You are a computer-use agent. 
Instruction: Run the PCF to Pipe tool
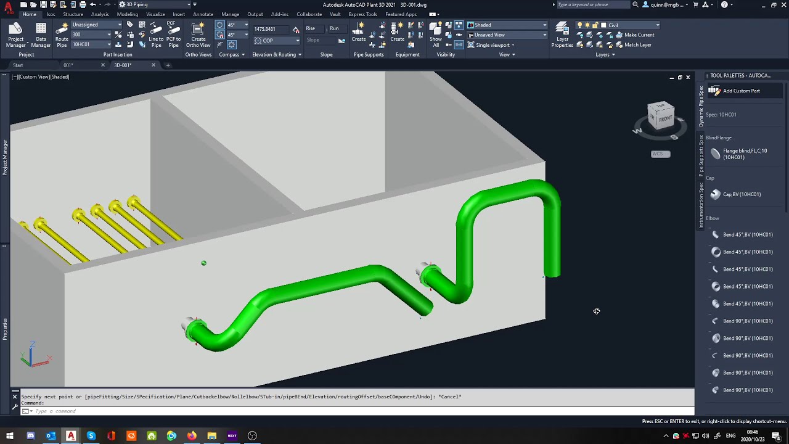point(173,35)
